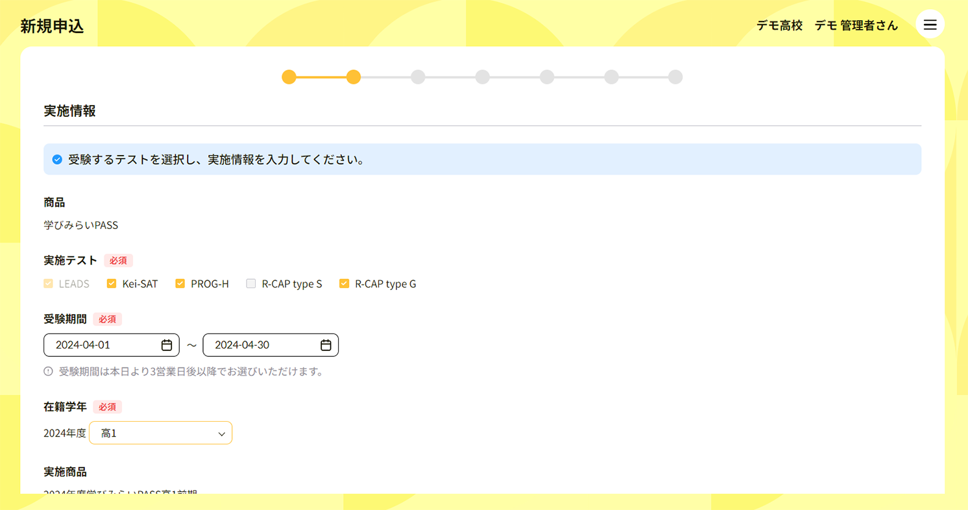
Task: Click the second progress step dot
Action: (x=353, y=77)
